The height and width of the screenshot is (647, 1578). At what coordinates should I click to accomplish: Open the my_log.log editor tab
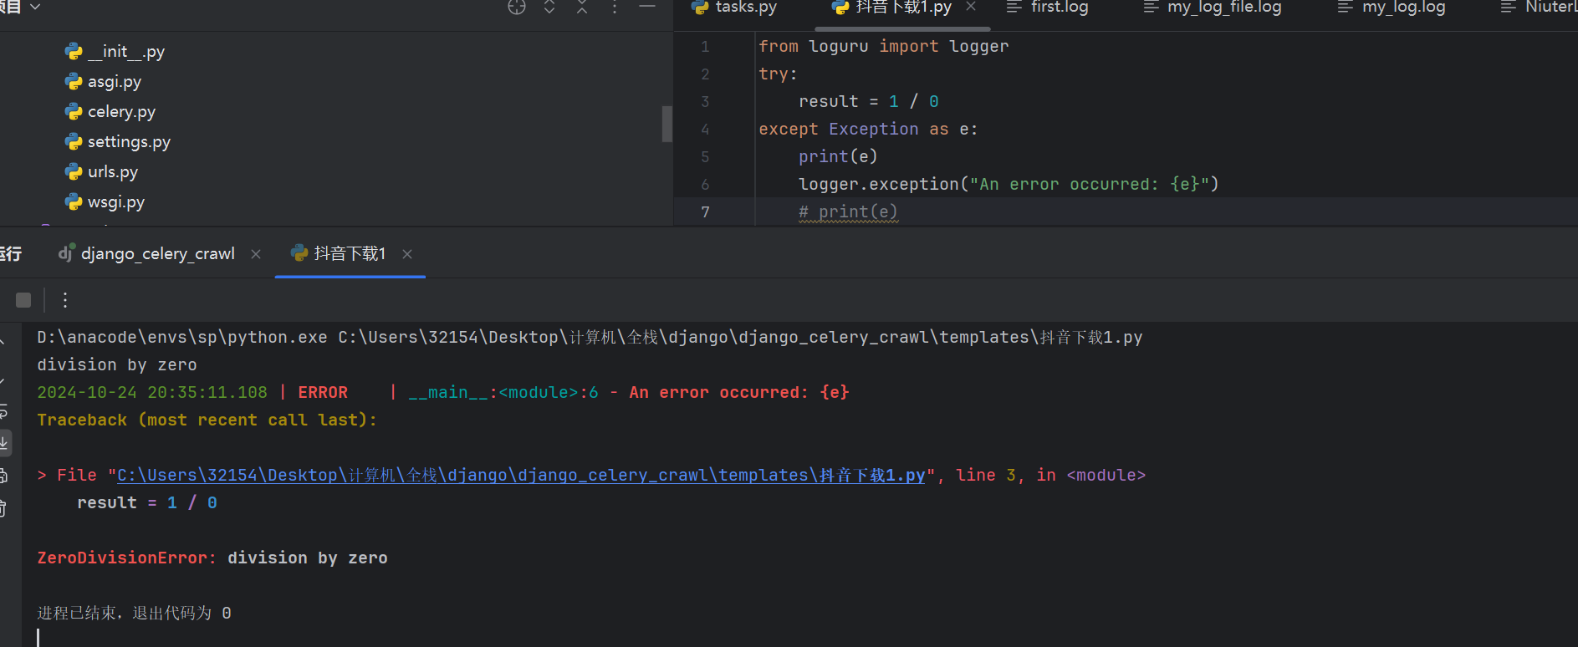[x=1392, y=8]
